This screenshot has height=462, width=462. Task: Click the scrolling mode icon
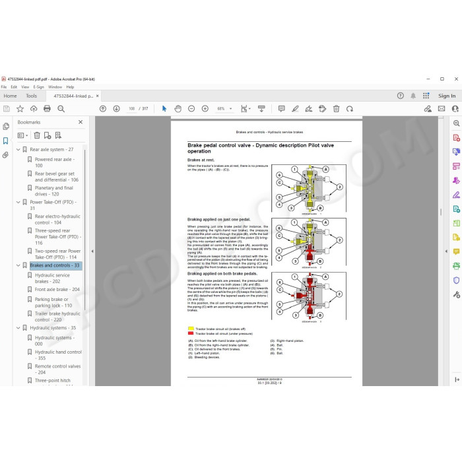[261, 109]
